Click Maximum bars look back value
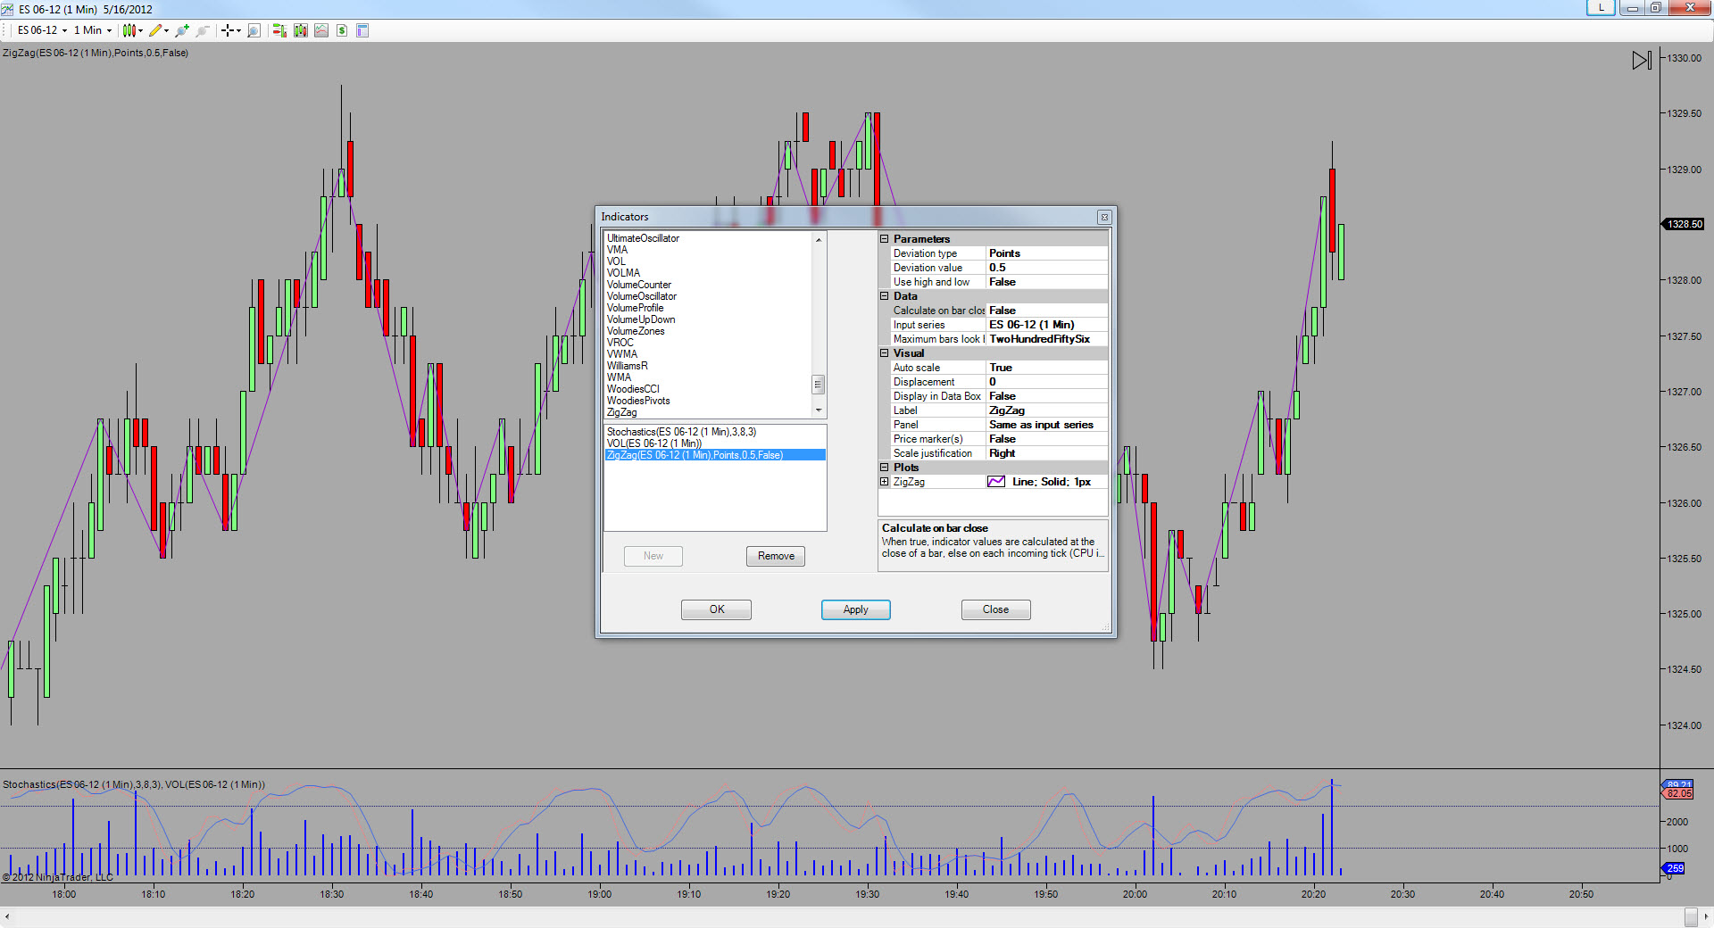1714x928 pixels. pos(1046,339)
